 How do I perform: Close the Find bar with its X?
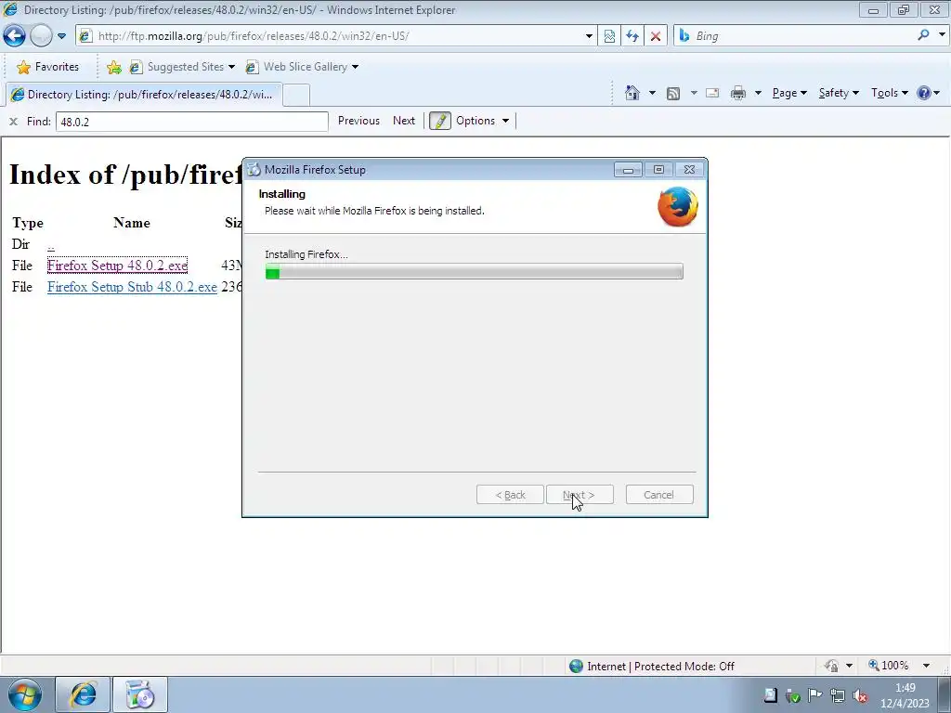(x=13, y=122)
